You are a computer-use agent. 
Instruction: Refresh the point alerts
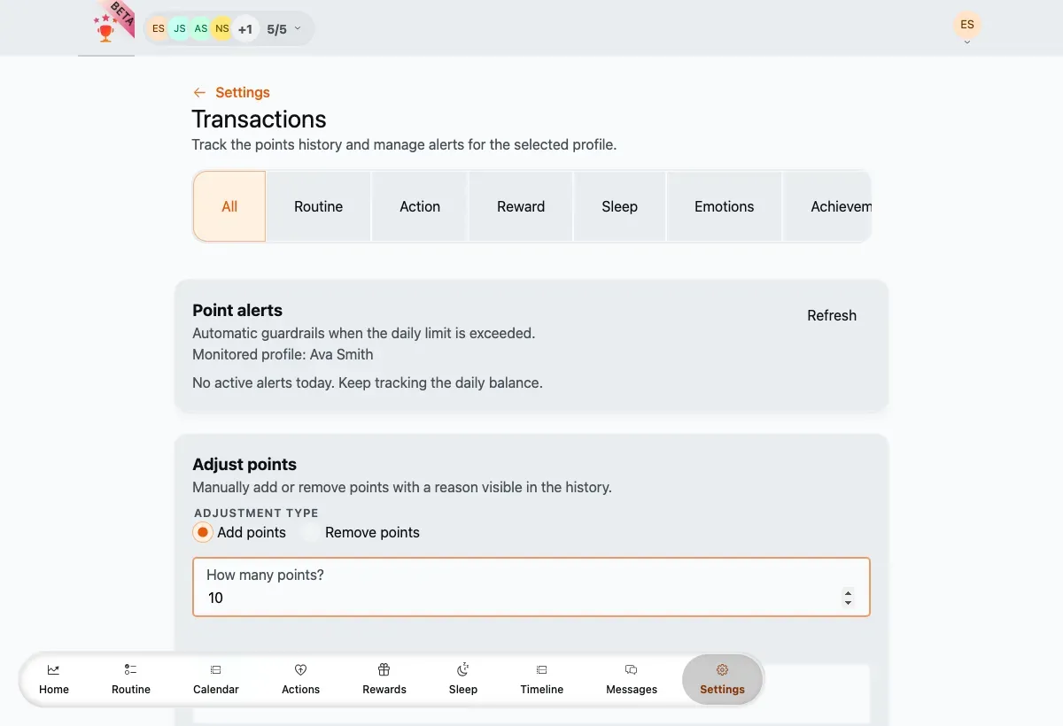[832, 315]
